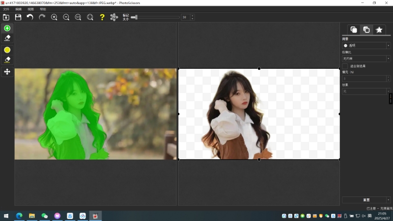Undo the last action
Screen dimensions: 393x221
[30, 17]
